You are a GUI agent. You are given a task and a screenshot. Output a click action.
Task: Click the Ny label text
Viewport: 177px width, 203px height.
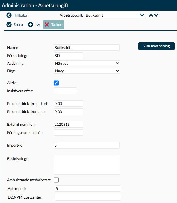(38, 25)
